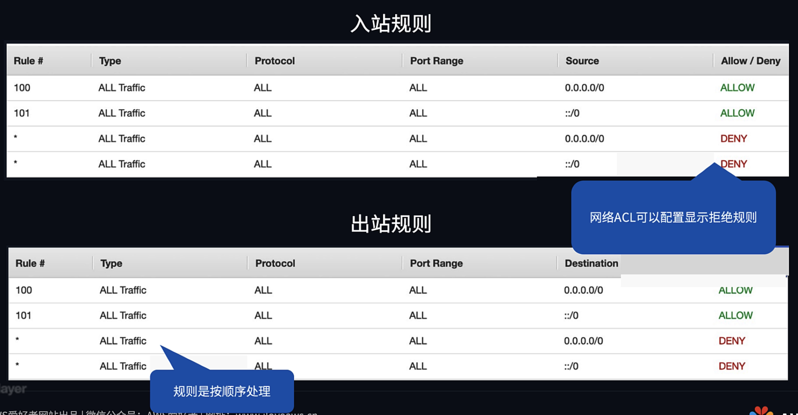This screenshot has width=798, height=415.
Task: Click Source 0.0.0.0/0 in inbound DENY row
Action: tap(585, 138)
